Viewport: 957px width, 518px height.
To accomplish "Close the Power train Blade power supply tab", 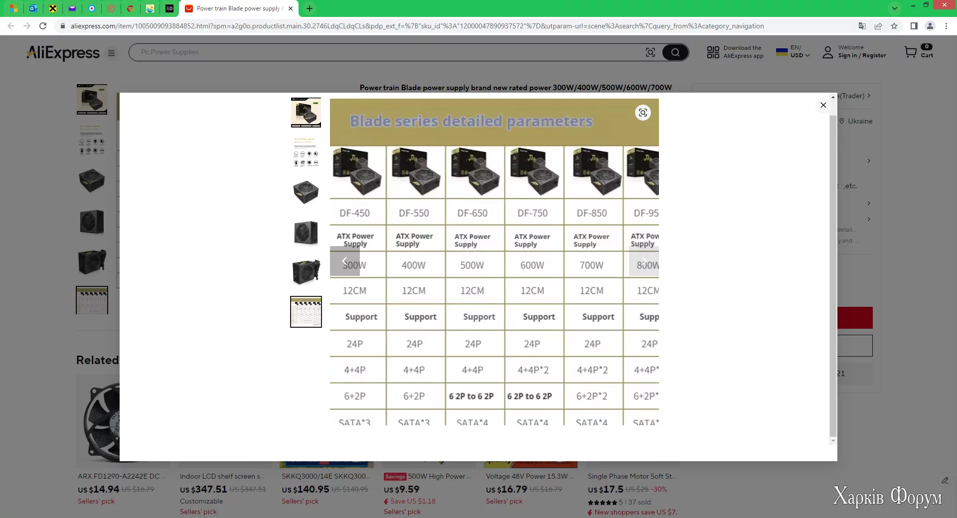I will (x=291, y=8).
